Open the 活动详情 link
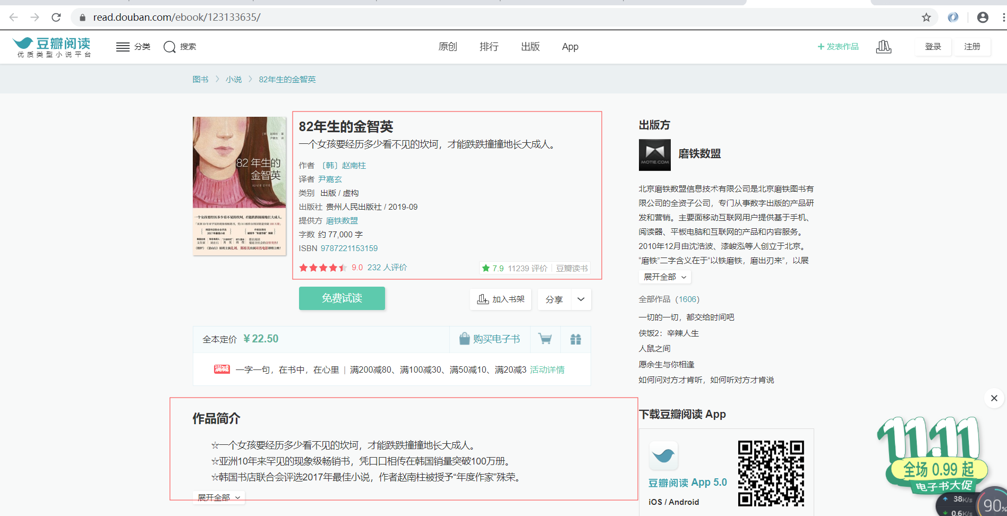1007x516 pixels. (547, 369)
